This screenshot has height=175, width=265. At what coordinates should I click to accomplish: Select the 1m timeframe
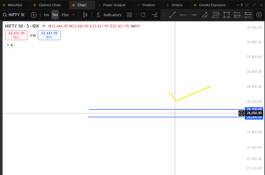[x=46, y=15]
